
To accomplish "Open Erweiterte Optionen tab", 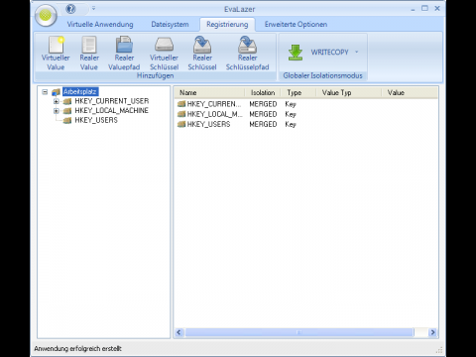I will pos(296,25).
